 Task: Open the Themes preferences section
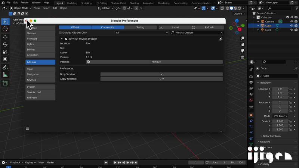[x=40, y=33]
